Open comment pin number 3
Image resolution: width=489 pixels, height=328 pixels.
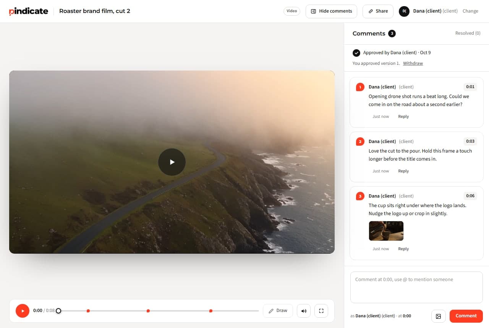pos(360,196)
